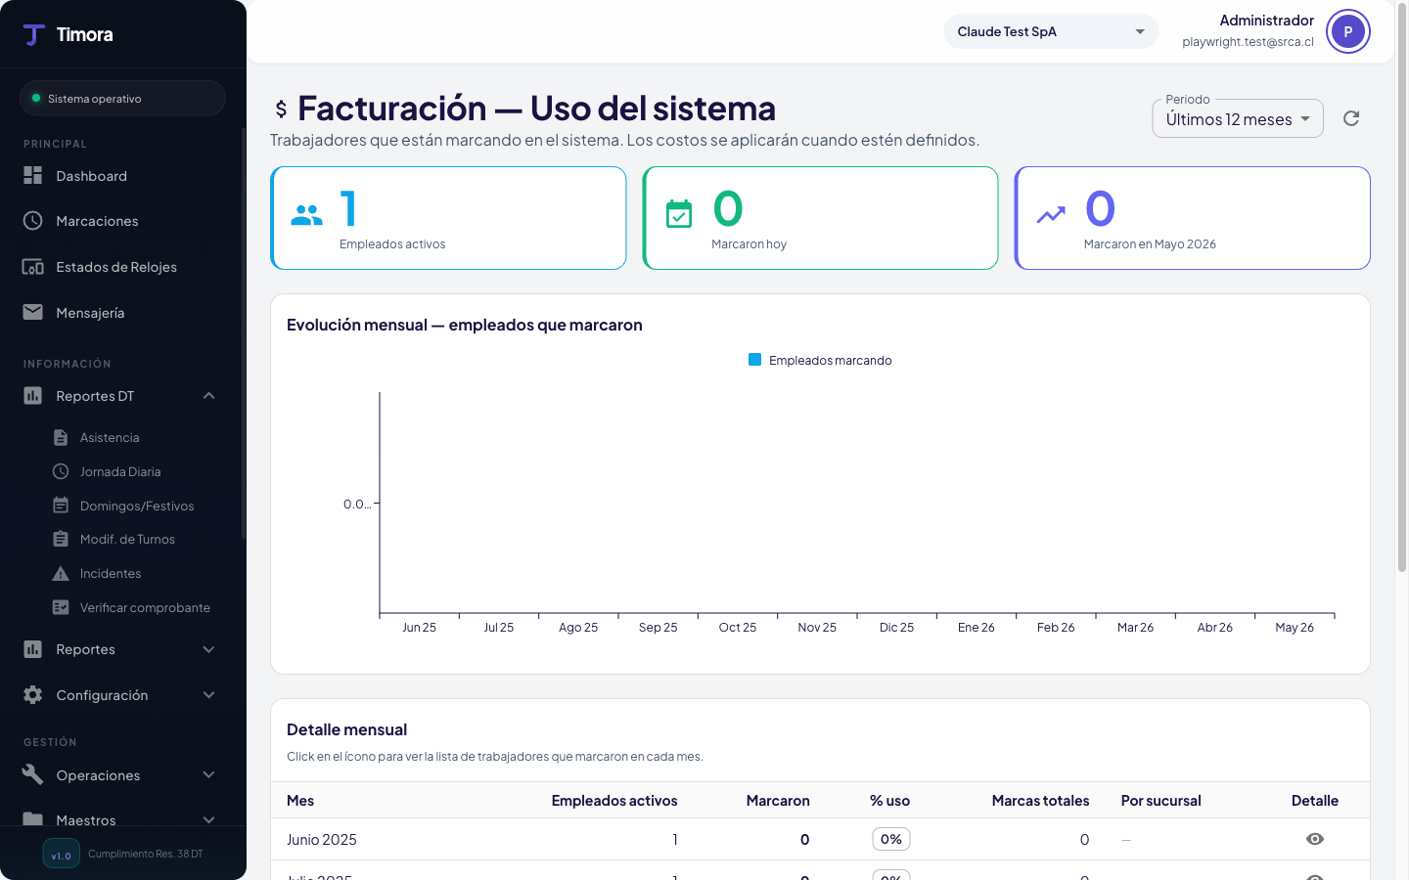Open the user avatar P menu
1409x880 pixels.
tap(1348, 32)
